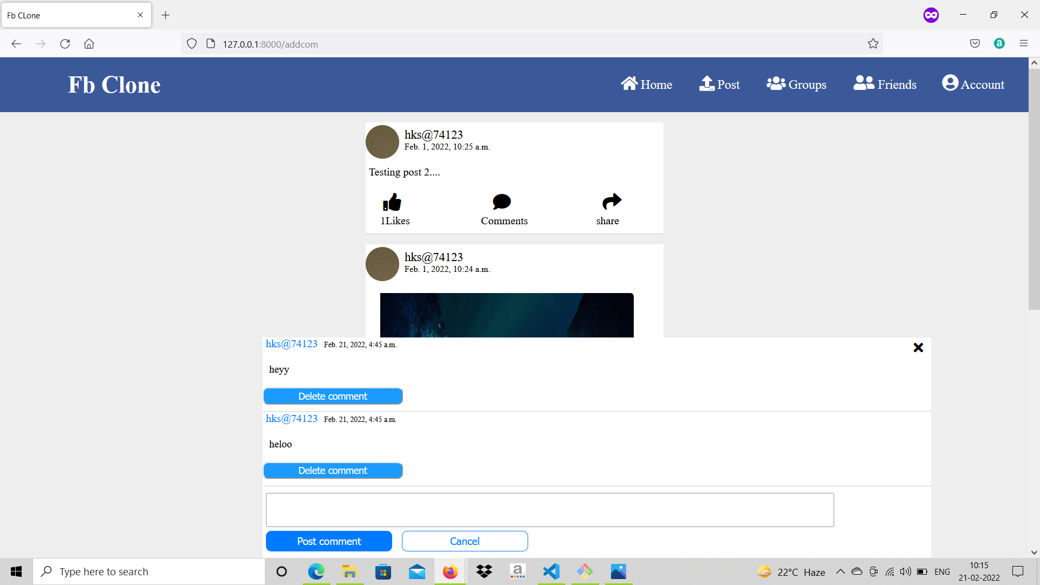Close the comments panel with X icon
Screen dimensions: 1040x585
click(918, 347)
